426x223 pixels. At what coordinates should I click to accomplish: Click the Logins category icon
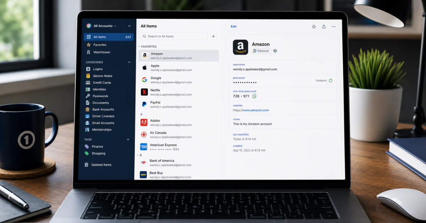(x=88, y=69)
